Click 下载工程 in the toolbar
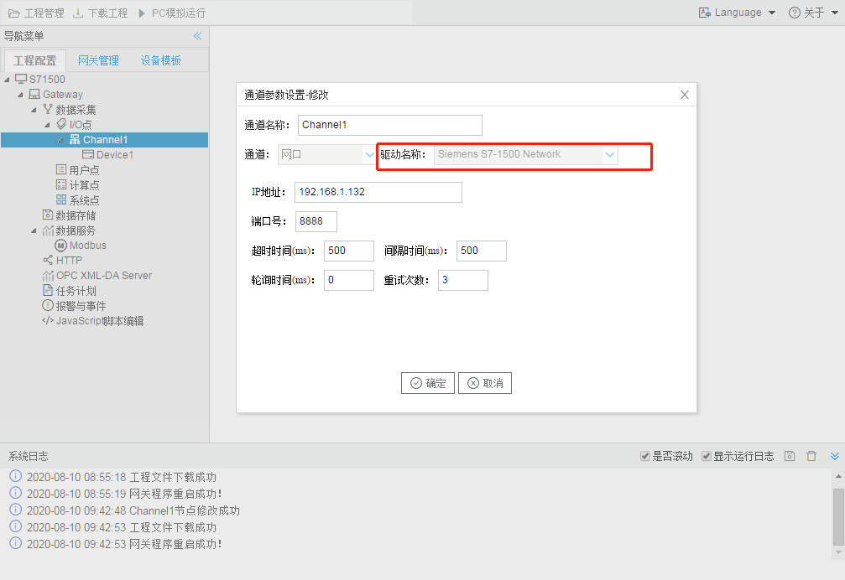 pos(100,13)
